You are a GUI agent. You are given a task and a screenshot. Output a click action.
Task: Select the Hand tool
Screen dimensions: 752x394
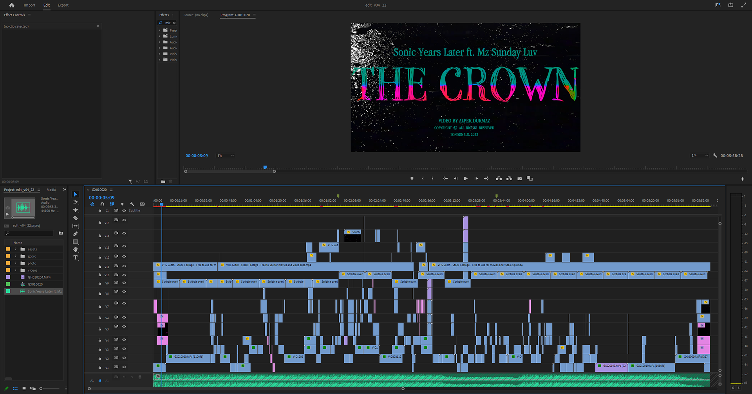click(x=76, y=249)
